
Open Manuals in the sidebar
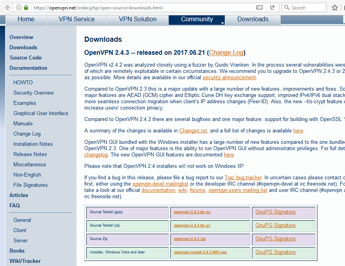point(23,124)
